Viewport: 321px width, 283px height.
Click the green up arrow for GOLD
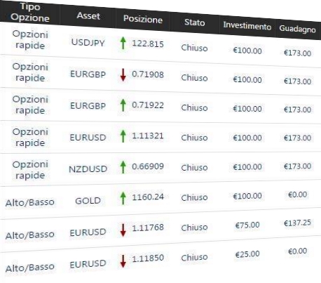[x=123, y=198]
